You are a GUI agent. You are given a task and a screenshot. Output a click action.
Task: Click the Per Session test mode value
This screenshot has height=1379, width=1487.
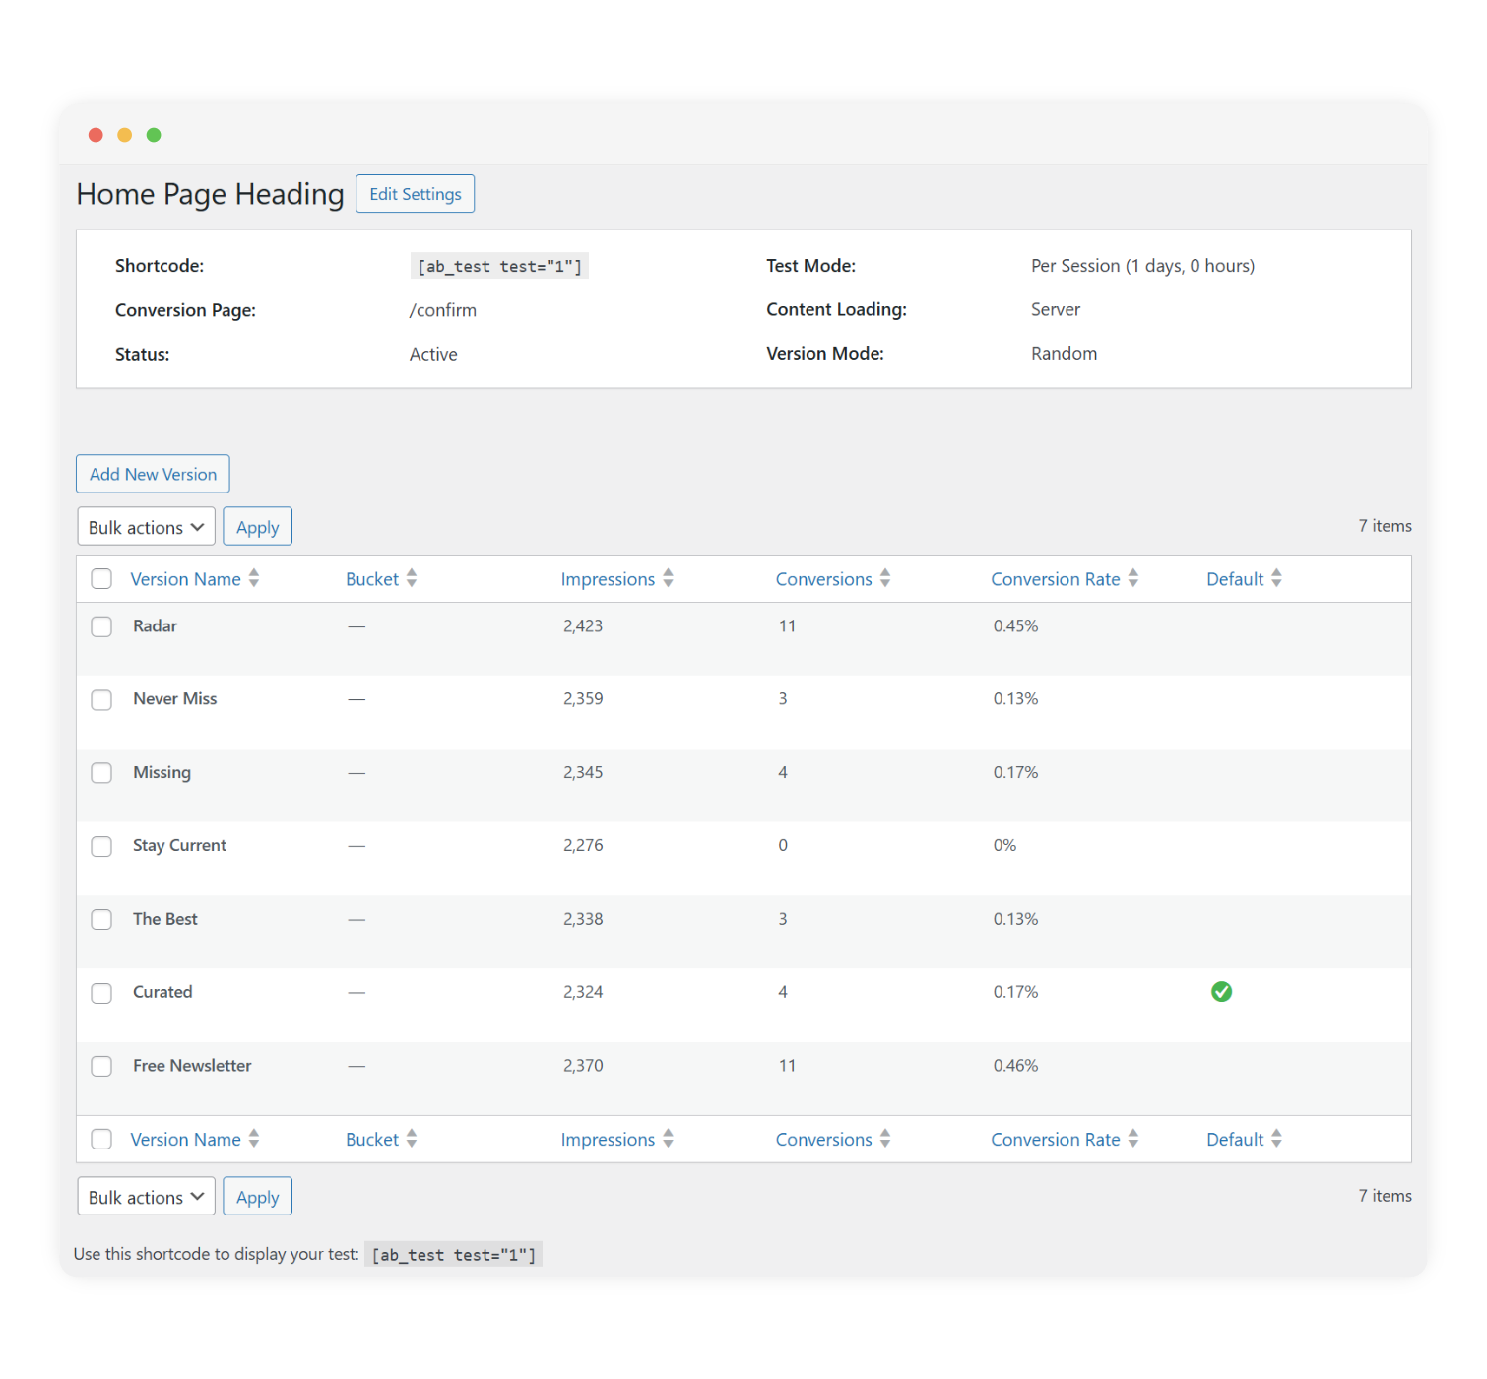pyautogui.click(x=1142, y=266)
